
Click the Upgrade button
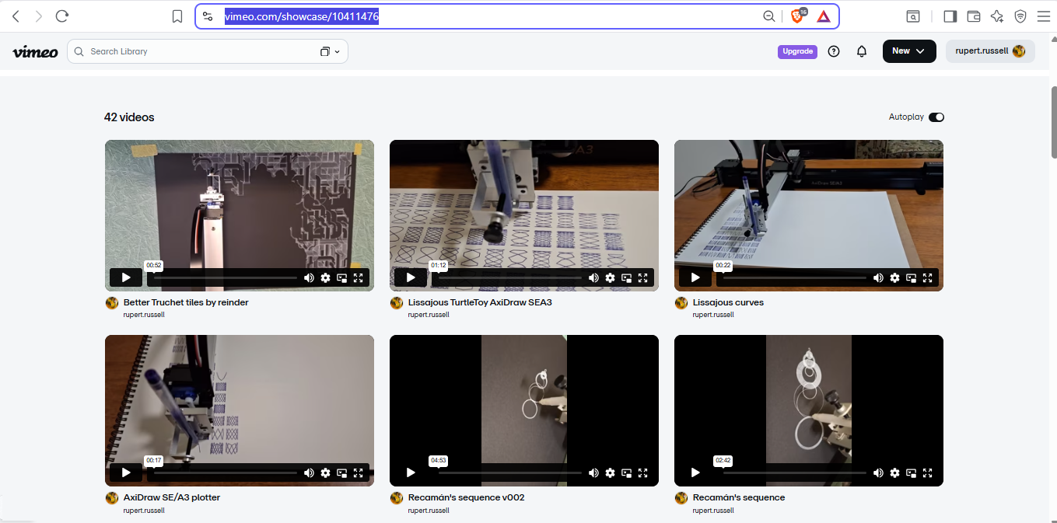(x=797, y=51)
